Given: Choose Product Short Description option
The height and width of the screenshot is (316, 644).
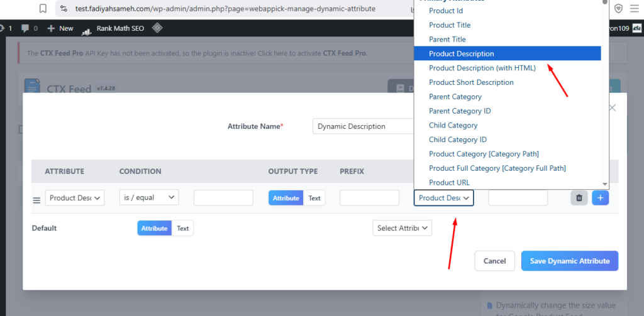Looking at the screenshot, I should tap(508, 82).
